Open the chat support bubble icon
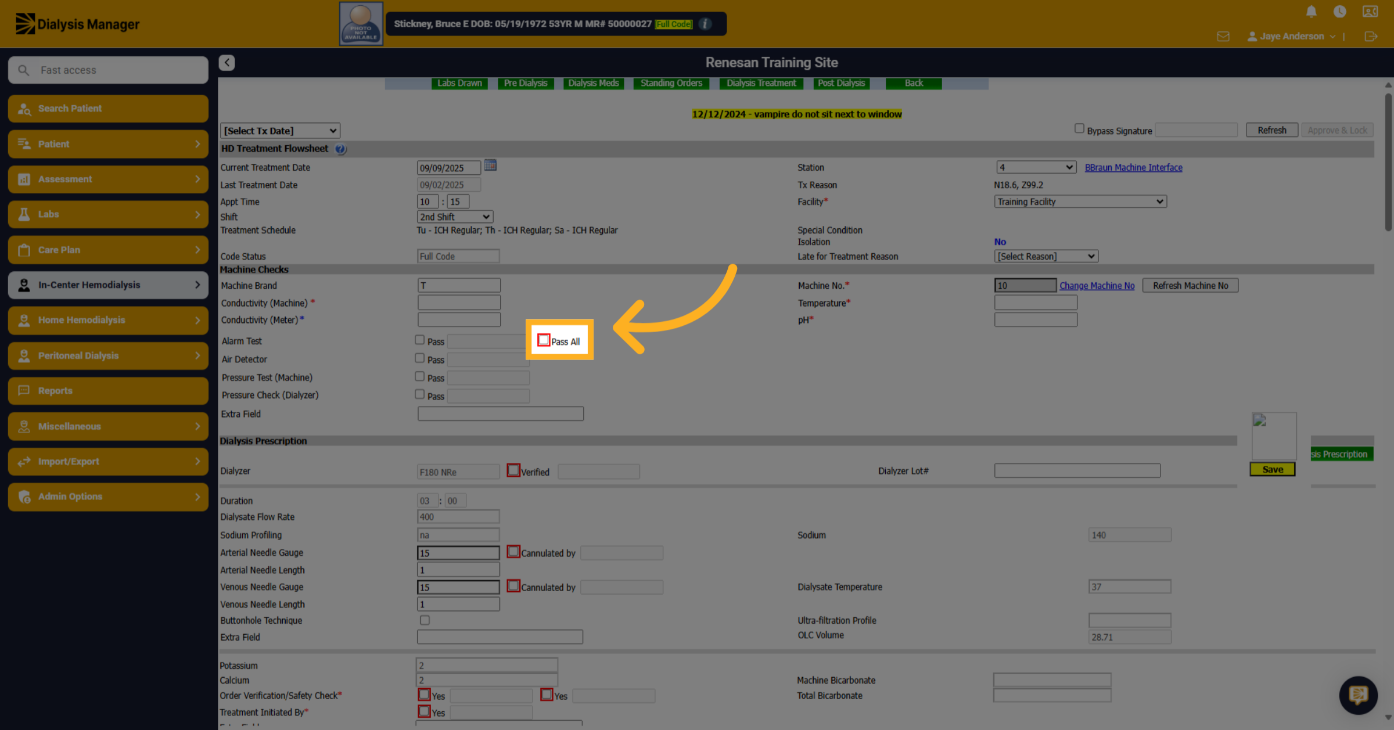Screen dimensions: 1394x730 (1358, 695)
